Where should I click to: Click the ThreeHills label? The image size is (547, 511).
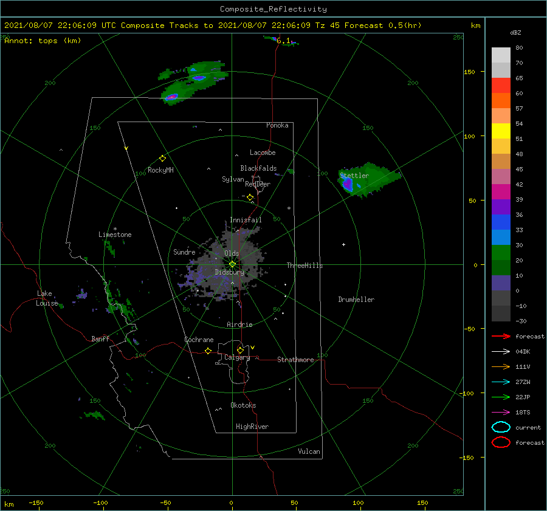(305, 266)
